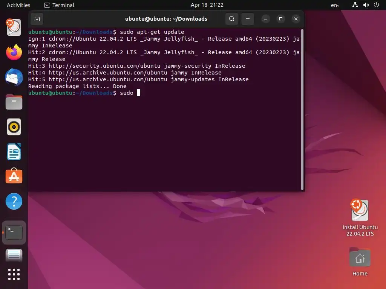Click the Terminal vertical scrollbar
386x289 pixels.
302,110
